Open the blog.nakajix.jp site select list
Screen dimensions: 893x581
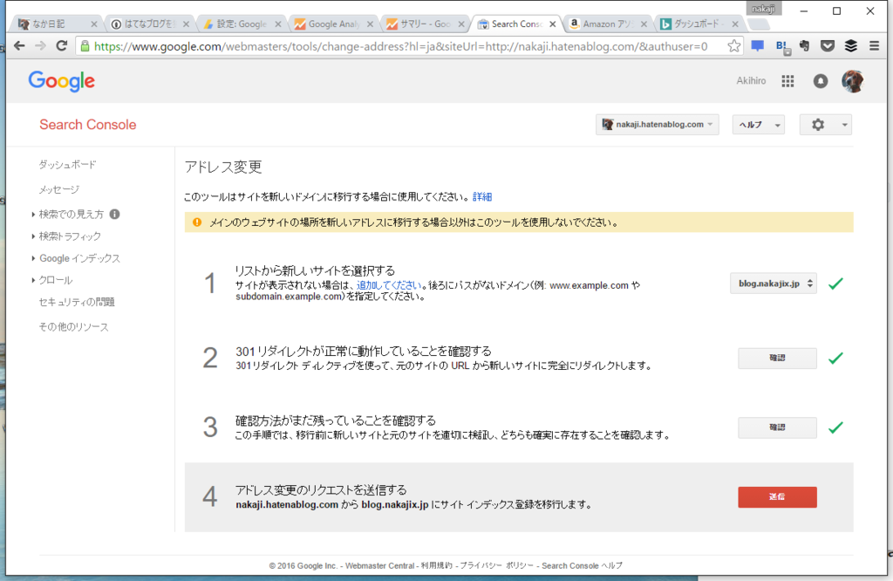coord(774,284)
